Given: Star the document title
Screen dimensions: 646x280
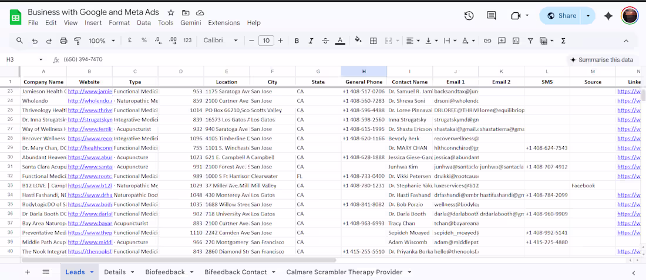Looking at the screenshot, I should coord(171,13).
